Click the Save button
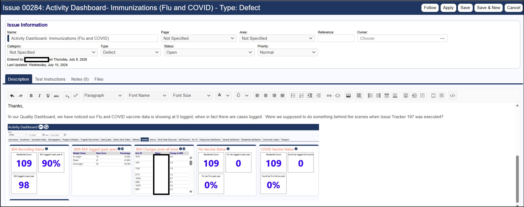The height and width of the screenshot is (207, 524). [465, 8]
